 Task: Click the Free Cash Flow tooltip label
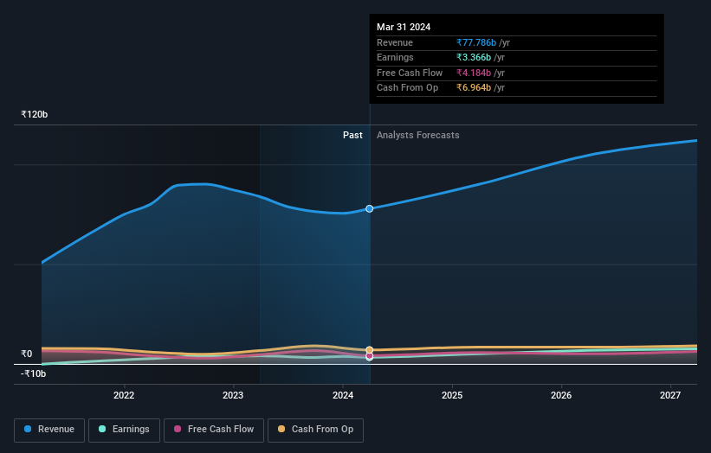point(410,73)
